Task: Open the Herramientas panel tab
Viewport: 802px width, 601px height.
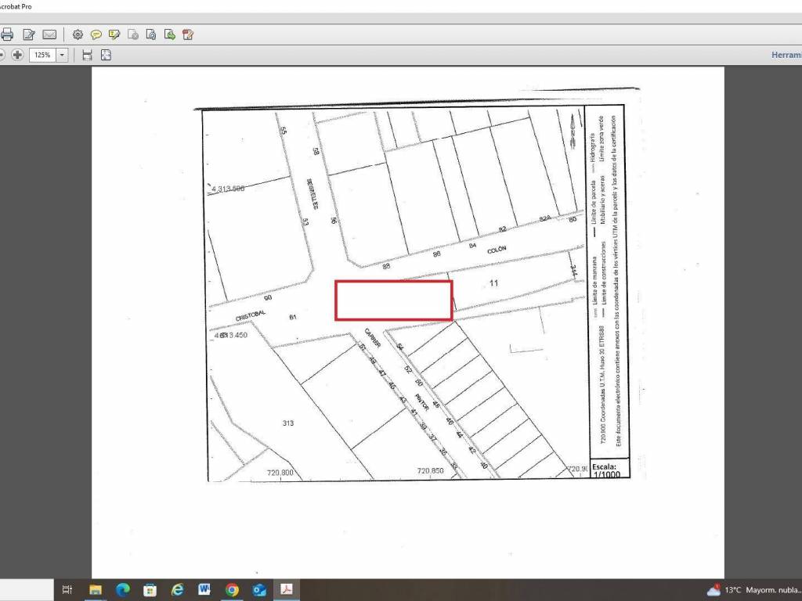Action: 786,55
